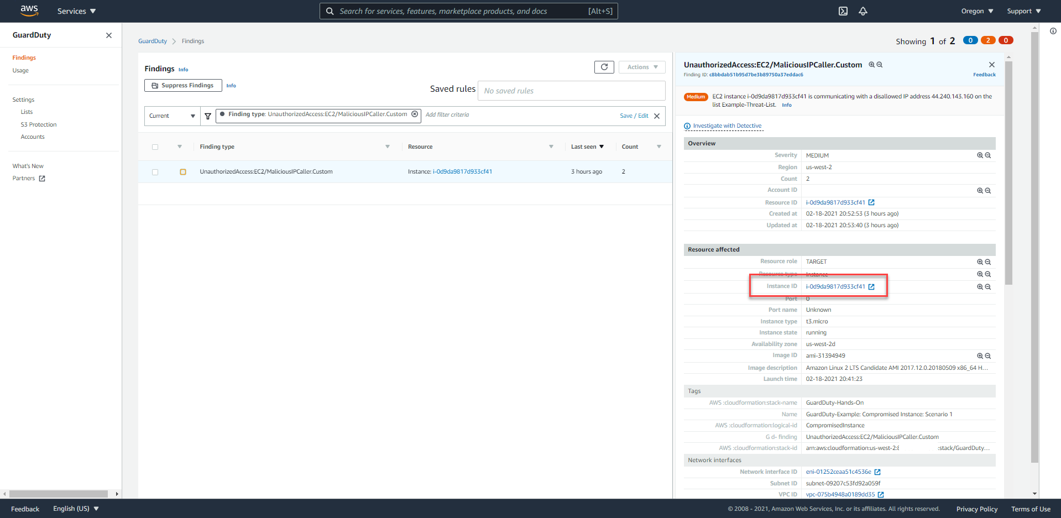Image resolution: width=1061 pixels, height=518 pixels.
Task: Click the Count column sort arrow
Action: tap(659, 146)
